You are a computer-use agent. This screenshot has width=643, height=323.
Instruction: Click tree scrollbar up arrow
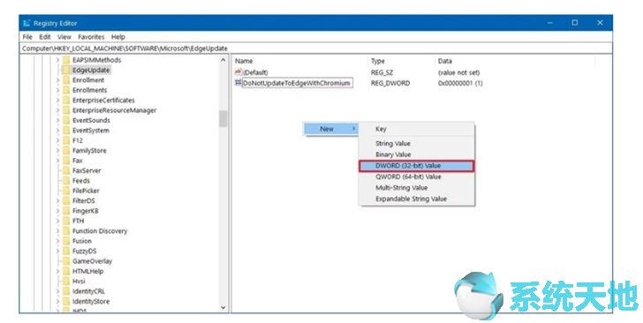coord(223,60)
